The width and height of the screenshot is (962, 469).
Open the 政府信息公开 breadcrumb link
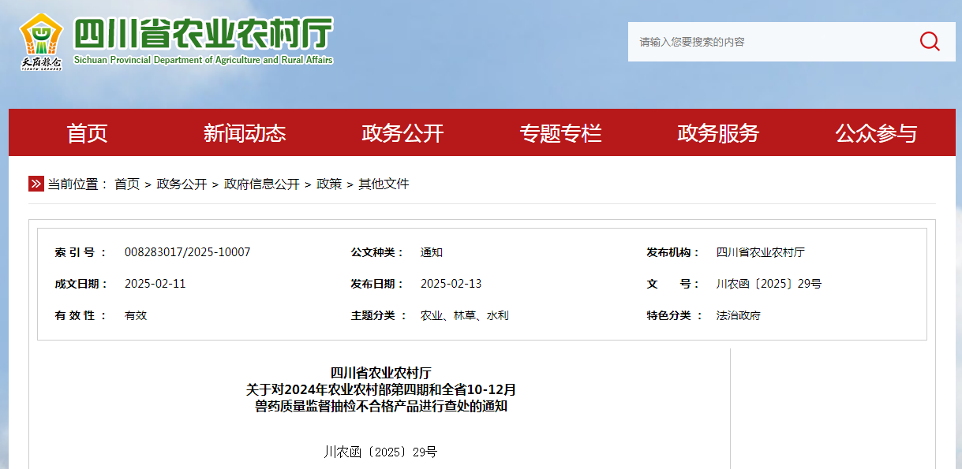click(262, 184)
